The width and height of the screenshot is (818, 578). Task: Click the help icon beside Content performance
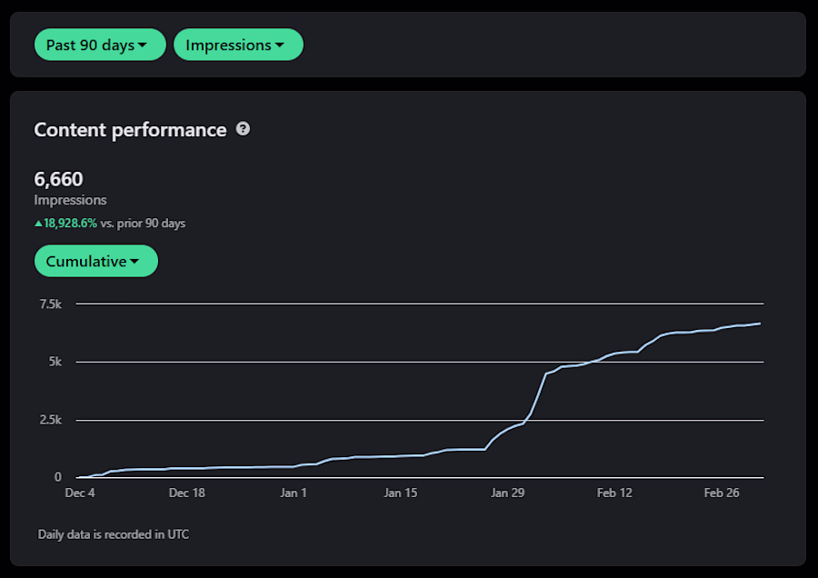click(243, 129)
